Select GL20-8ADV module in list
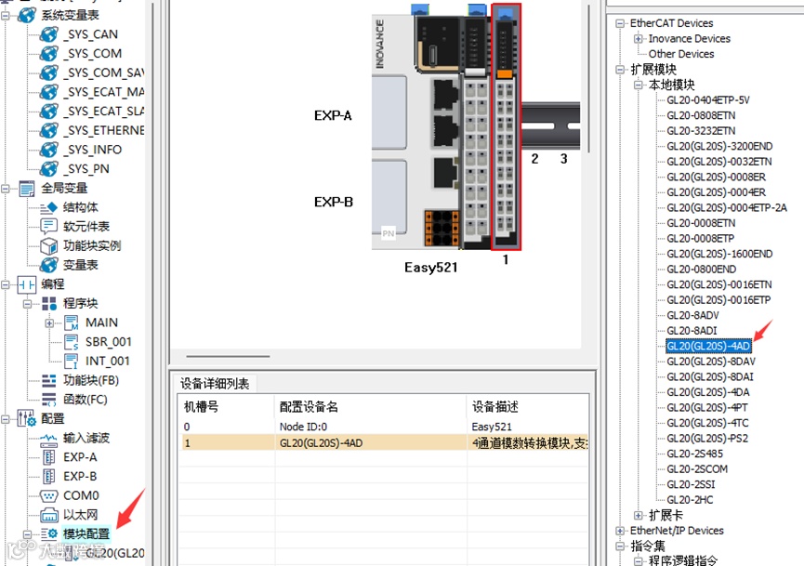Image resolution: width=804 pixels, height=566 pixels. (692, 315)
